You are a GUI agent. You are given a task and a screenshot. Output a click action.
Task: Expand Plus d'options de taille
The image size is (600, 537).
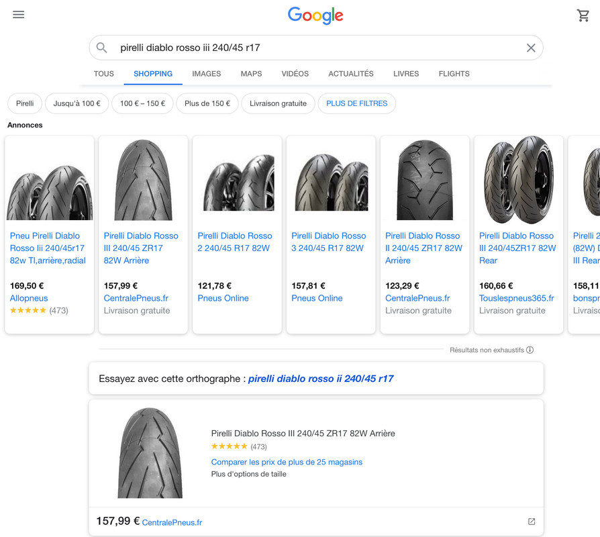[x=249, y=474]
